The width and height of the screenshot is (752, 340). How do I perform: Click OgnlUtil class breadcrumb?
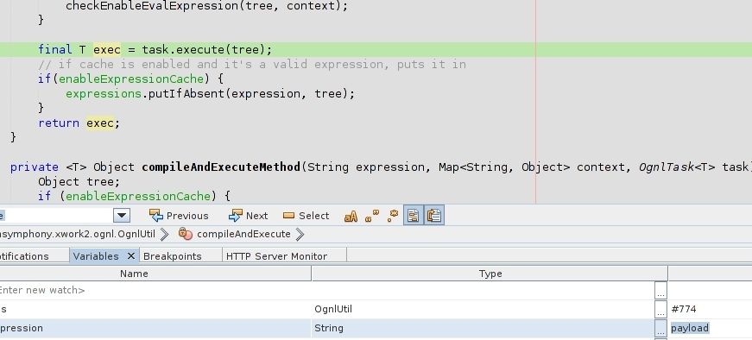(x=78, y=234)
